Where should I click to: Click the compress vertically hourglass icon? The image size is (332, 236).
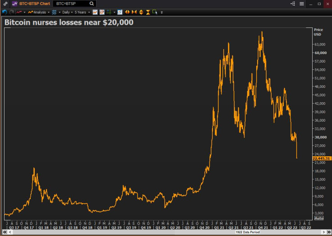[148, 12]
